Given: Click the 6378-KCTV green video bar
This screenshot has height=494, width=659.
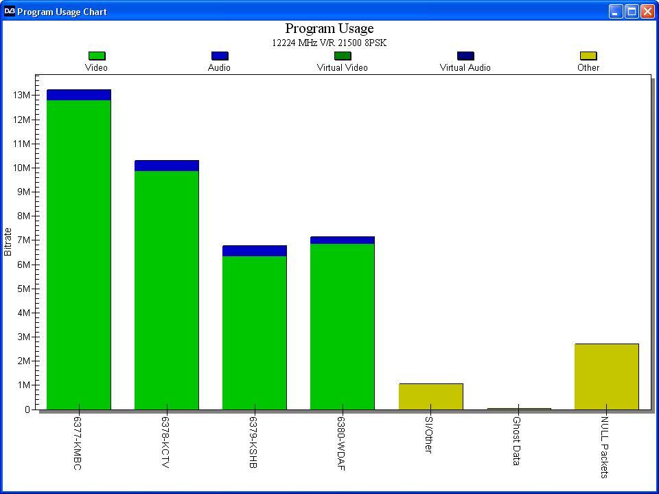Looking at the screenshot, I should pyautogui.click(x=167, y=289).
